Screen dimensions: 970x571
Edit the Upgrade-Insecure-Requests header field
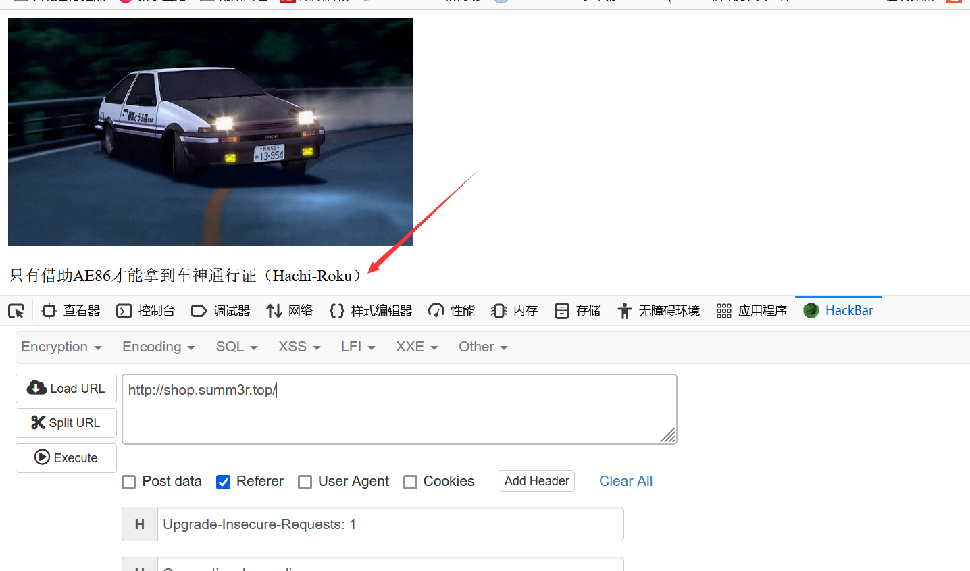tap(390, 524)
